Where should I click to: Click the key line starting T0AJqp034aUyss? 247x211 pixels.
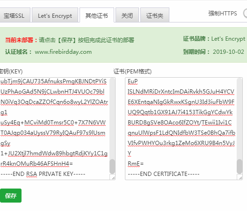[x=53, y=133]
